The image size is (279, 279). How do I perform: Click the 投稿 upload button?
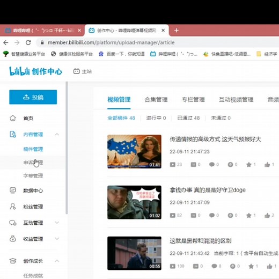click(x=33, y=97)
